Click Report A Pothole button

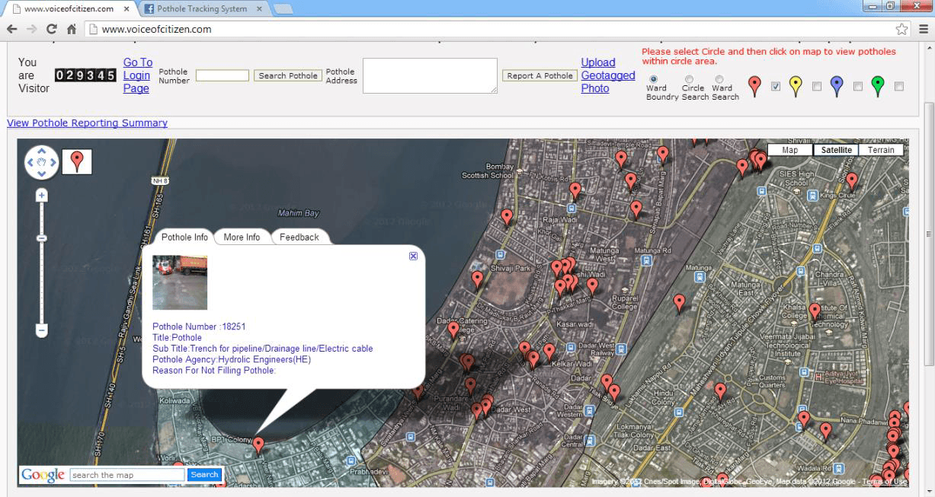[x=540, y=75]
